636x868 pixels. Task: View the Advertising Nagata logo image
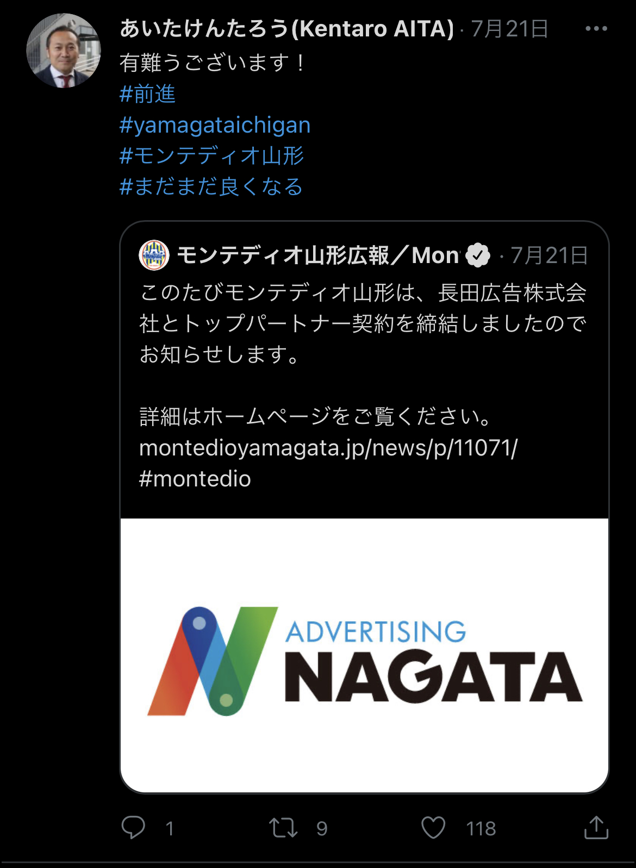(364, 655)
